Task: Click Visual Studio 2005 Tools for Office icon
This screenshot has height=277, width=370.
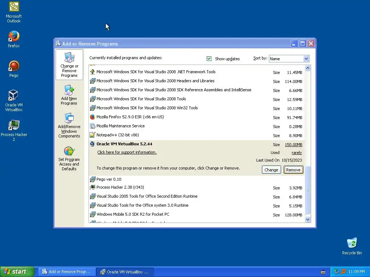Action: click(92, 197)
